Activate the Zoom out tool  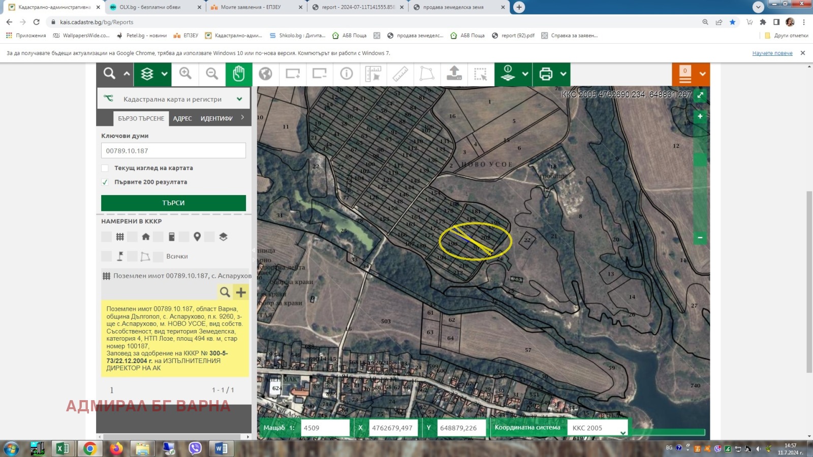(212, 74)
